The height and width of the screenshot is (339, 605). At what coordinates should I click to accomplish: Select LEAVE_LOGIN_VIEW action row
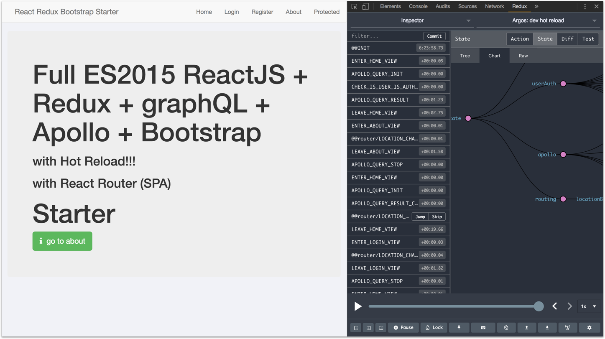[398, 268]
